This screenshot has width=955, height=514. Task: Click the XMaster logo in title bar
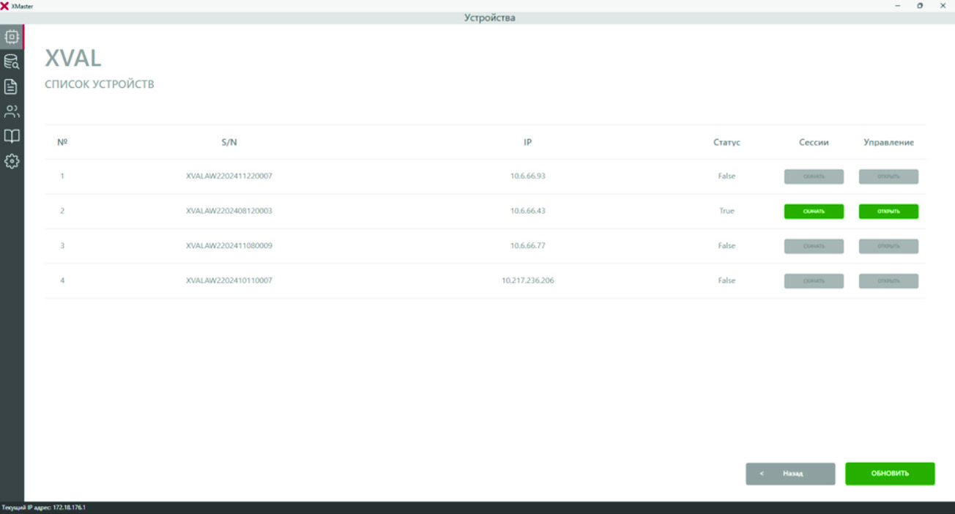(5, 5)
